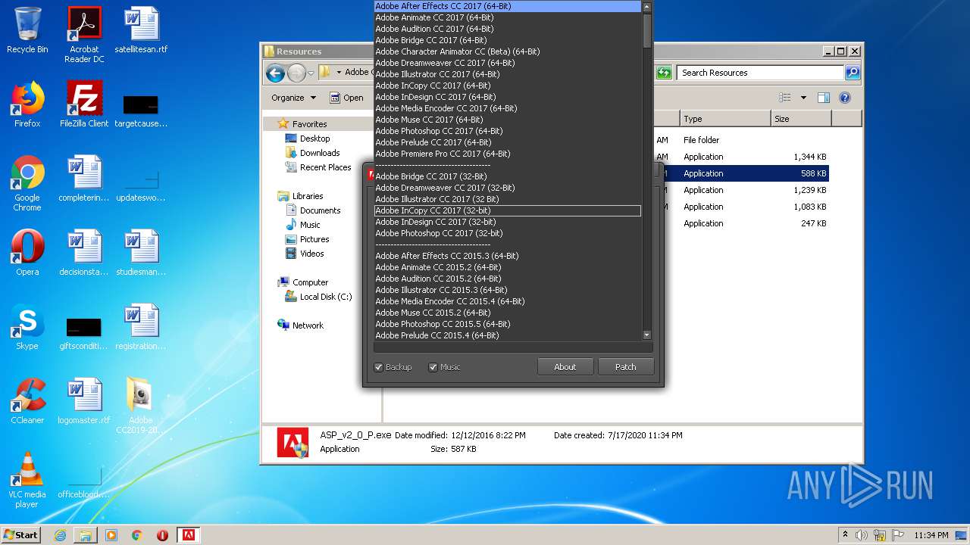The width and height of the screenshot is (970, 545).
Task: Open Opera browser desktop shortcut
Action: pos(27,253)
